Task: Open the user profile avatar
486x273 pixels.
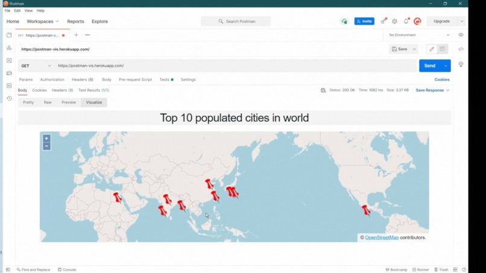Action: pos(417,21)
